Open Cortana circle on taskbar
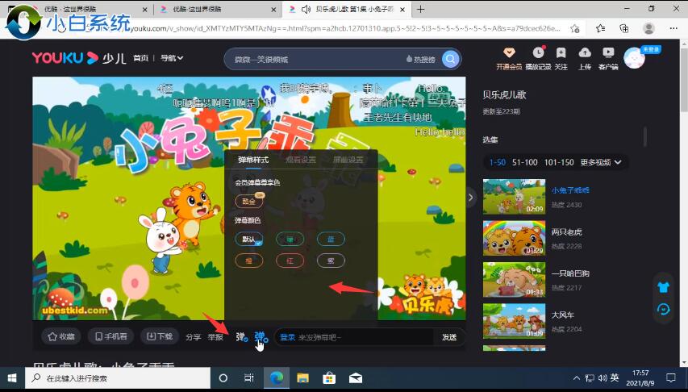This screenshot has width=688, height=392. tap(223, 378)
